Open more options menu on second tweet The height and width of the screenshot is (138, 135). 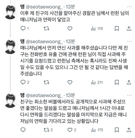point(129,41)
